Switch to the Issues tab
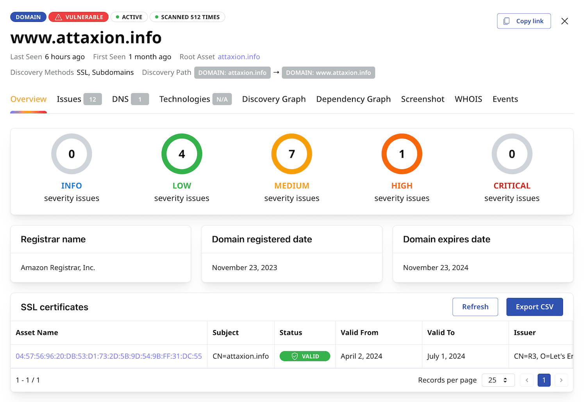Image resolution: width=586 pixels, height=402 pixels. click(79, 99)
